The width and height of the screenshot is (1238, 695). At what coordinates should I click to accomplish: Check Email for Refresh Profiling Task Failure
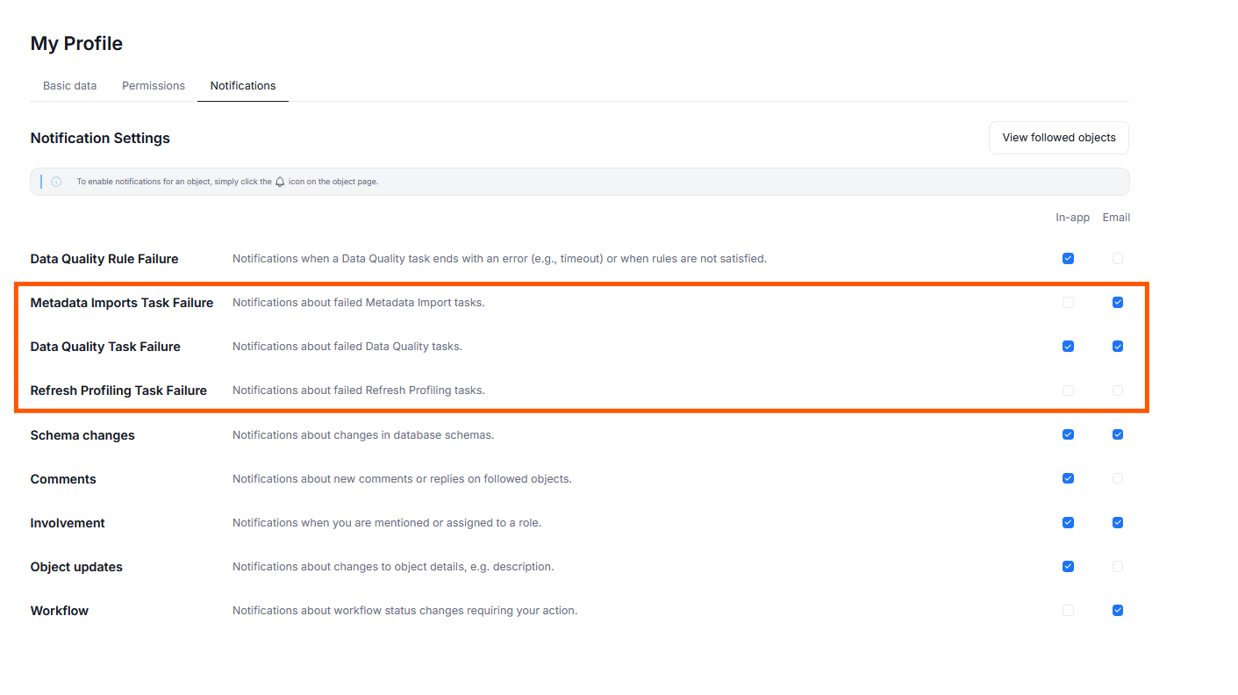click(x=1117, y=390)
